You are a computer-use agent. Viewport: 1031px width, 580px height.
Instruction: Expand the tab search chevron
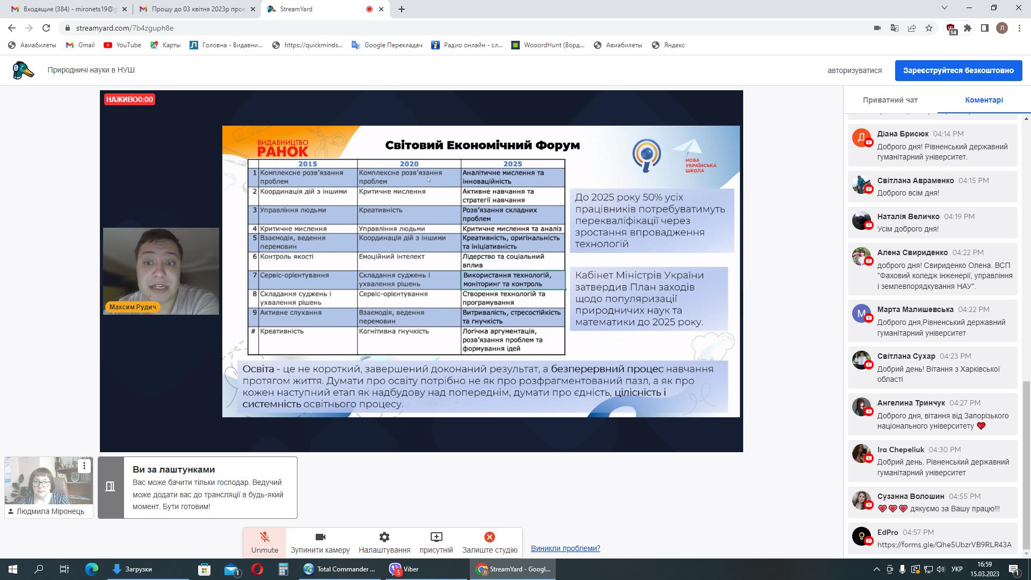[x=945, y=9]
